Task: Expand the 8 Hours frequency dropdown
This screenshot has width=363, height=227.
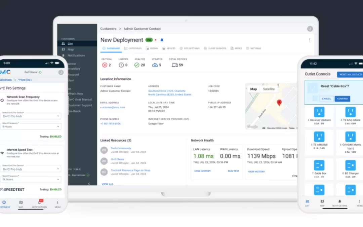Action: (30, 127)
